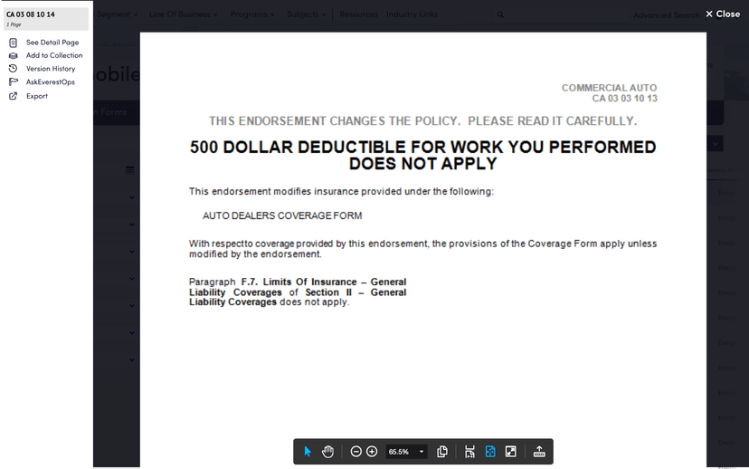
Task: Choose Add to Collection
Action: [x=54, y=55]
